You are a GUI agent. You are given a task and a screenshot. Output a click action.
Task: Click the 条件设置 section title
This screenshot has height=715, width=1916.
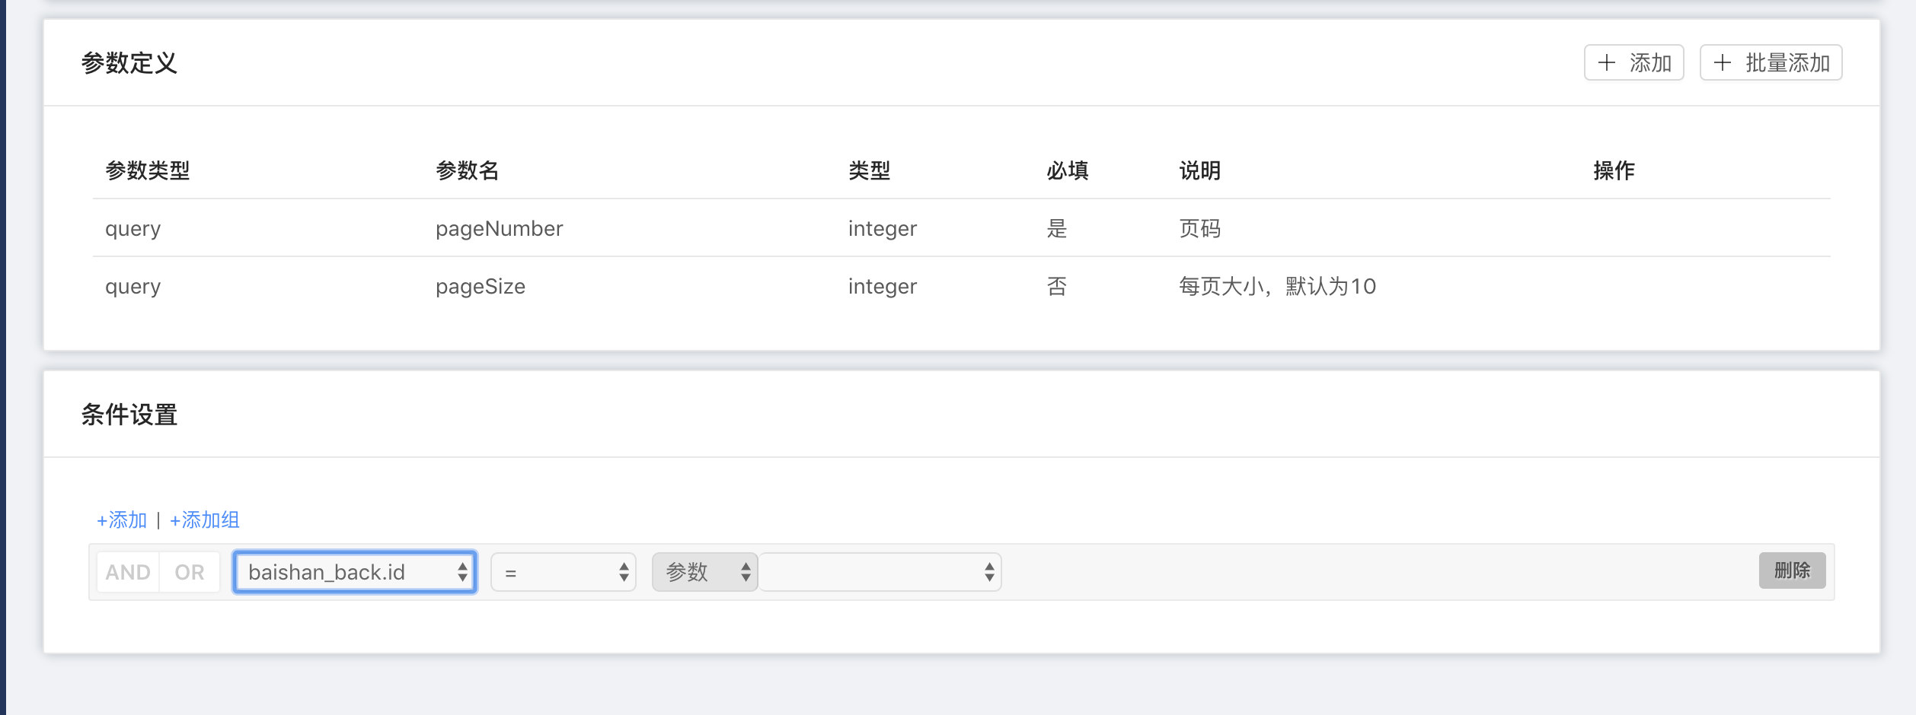pyautogui.click(x=129, y=415)
